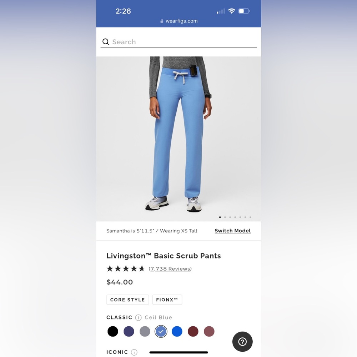Click the info icon next to CLASSIC
The height and width of the screenshot is (357, 357).
click(x=138, y=317)
